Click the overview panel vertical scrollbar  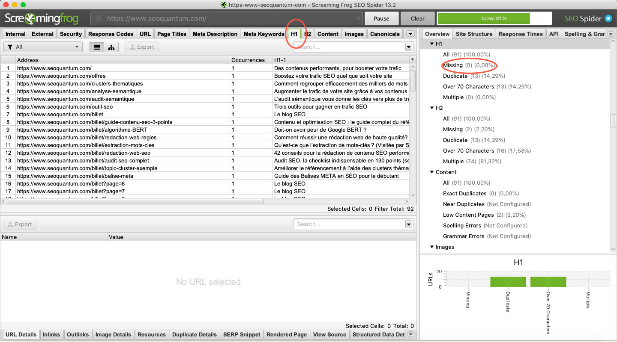pyautogui.click(x=613, y=121)
